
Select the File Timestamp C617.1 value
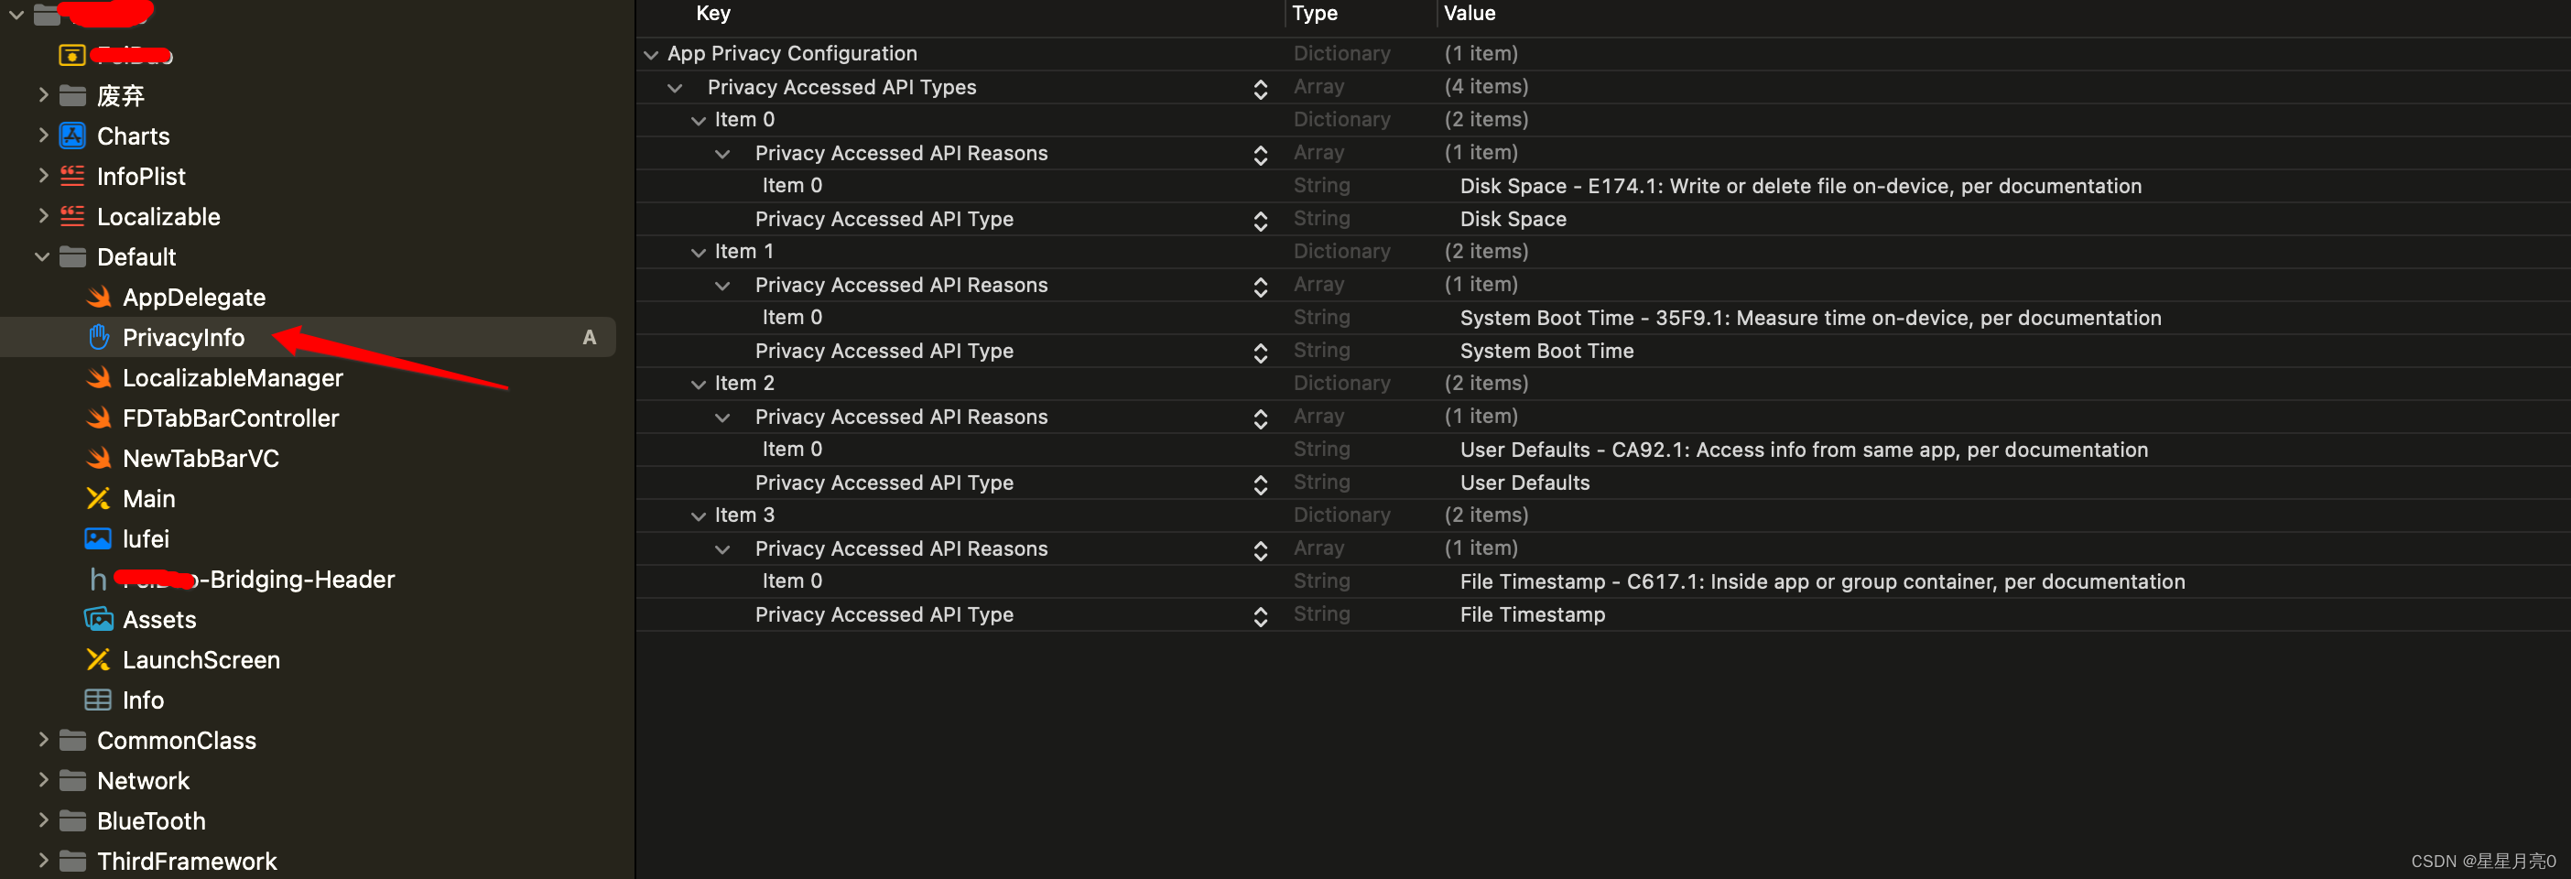point(1822,581)
